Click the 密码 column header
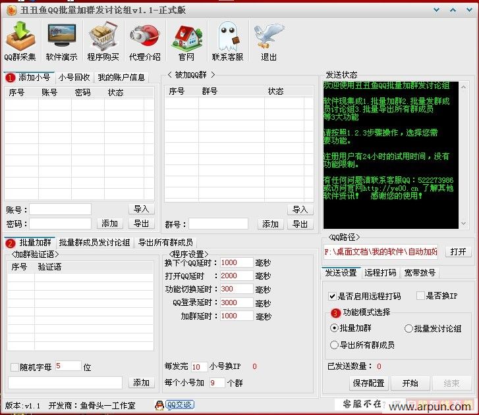Image resolution: width=479 pixels, height=415 pixels. (x=82, y=92)
